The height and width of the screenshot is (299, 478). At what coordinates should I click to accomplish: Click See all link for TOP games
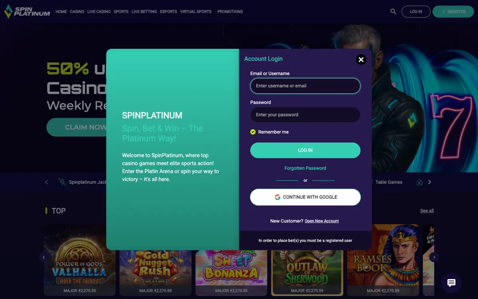[427, 210]
